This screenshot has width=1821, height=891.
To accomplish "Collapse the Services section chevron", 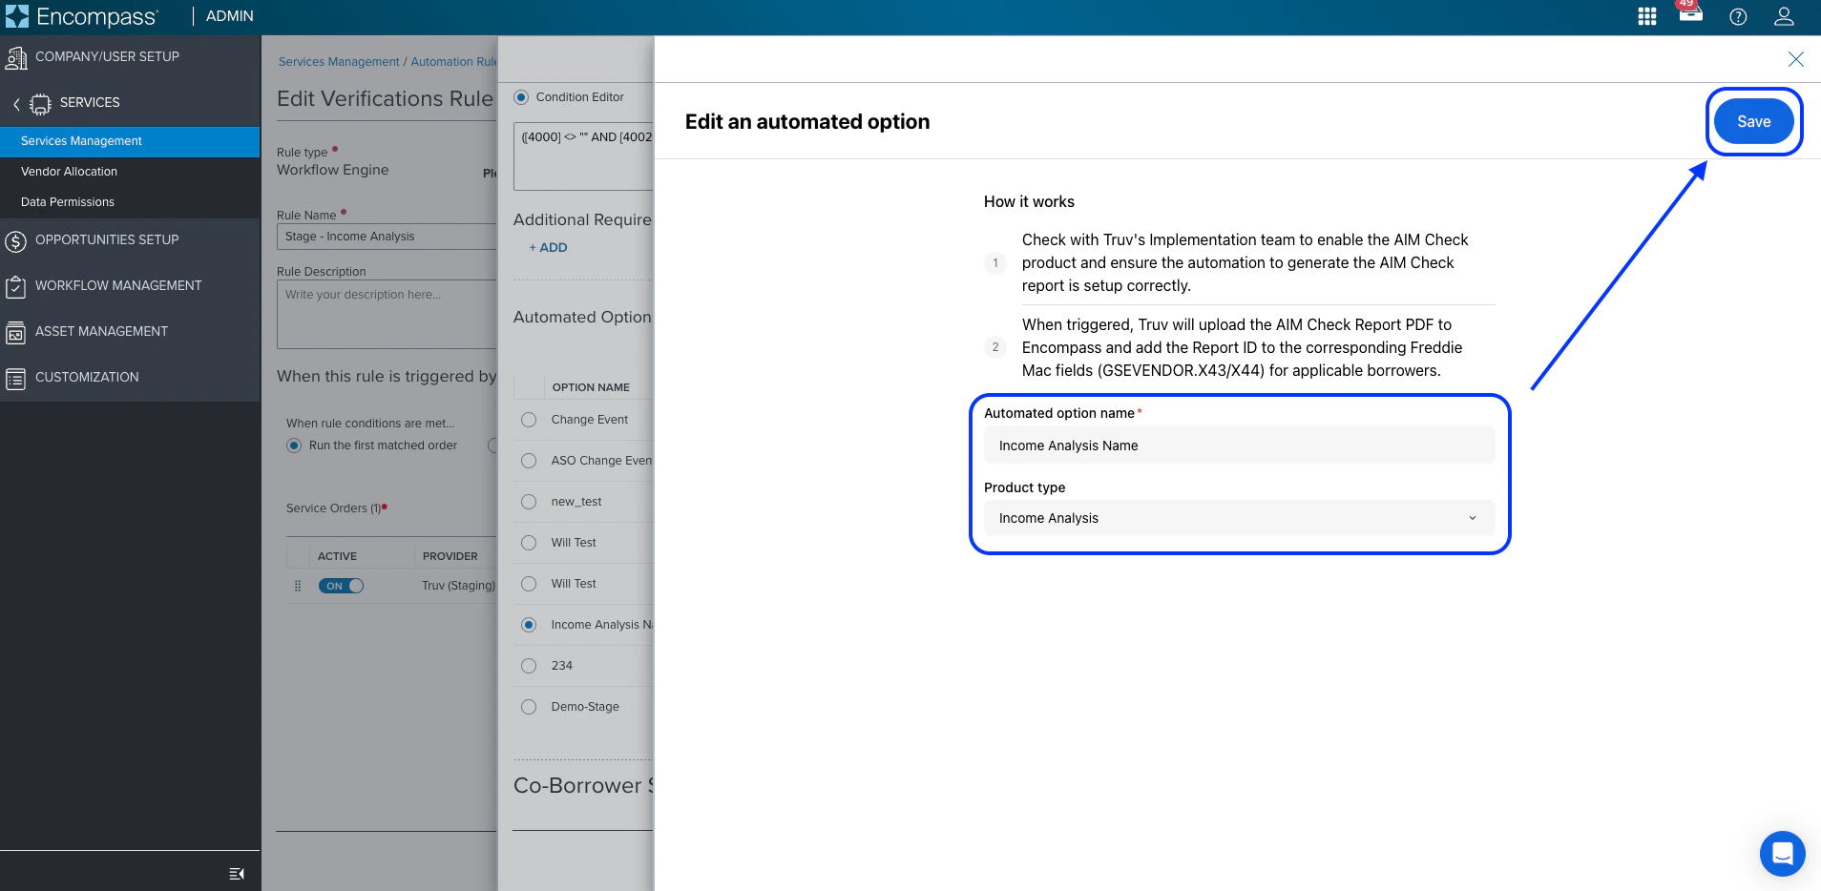I will pos(15,103).
